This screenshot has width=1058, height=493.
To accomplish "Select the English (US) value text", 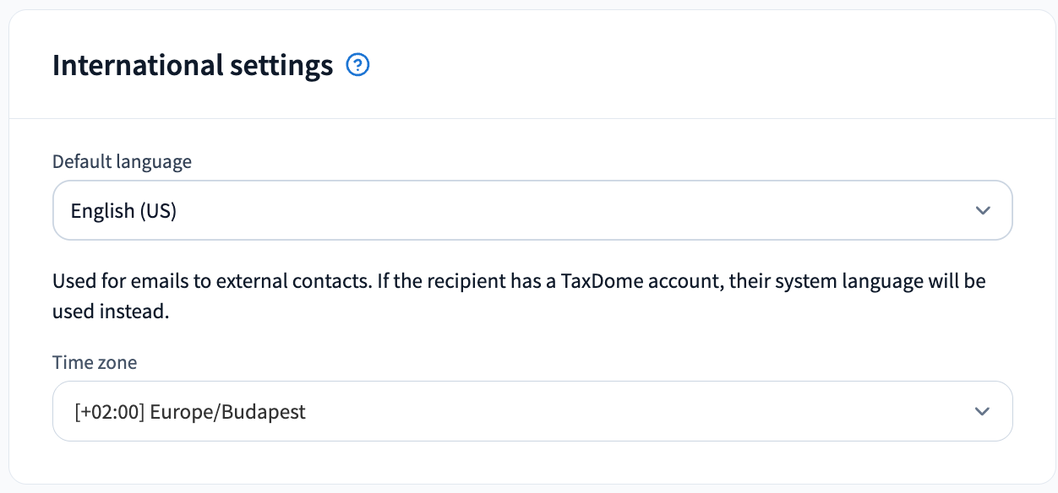I will coord(123,211).
